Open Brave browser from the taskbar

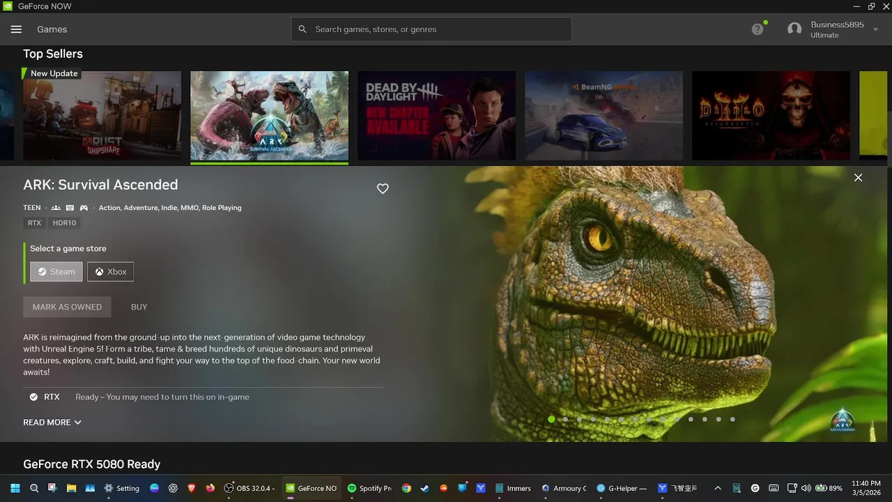pos(192,488)
